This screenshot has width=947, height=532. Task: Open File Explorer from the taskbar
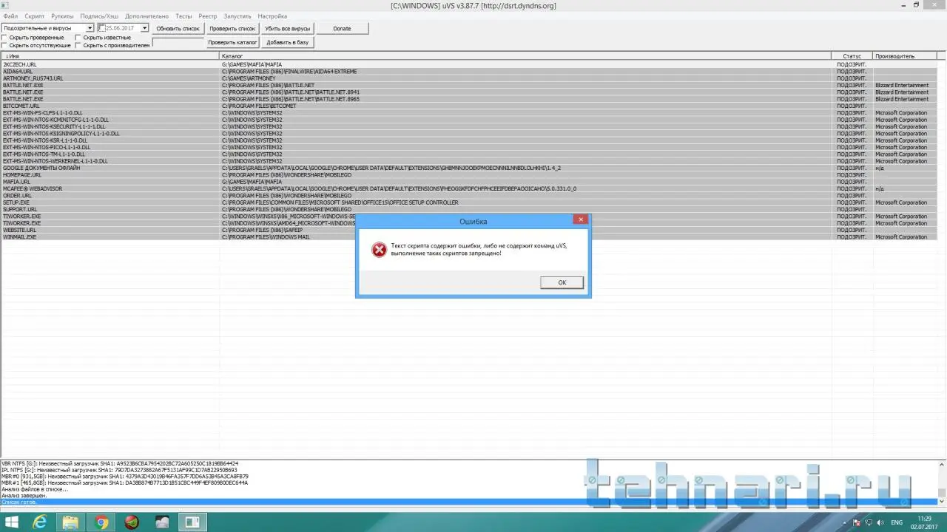[x=71, y=522]
